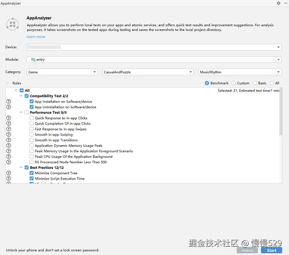The width and height of the screenshot is (289, 255).
Task: Open the MusicRhythm dropdown
Action: (240, 72)
